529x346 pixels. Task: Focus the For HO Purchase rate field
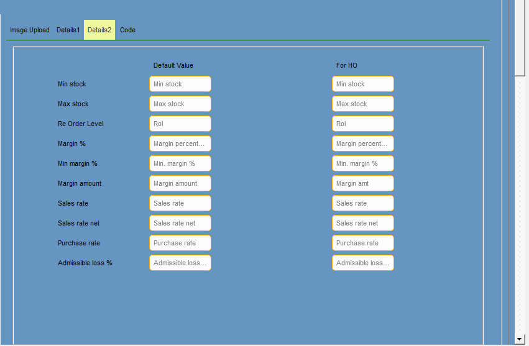pos(363,243)
